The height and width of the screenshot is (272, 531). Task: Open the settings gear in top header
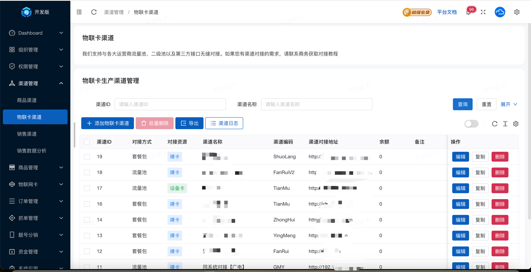pyautogui.click(x=517, y=12)
